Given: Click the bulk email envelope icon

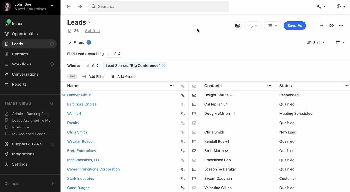Looking at the screenshot, I should [238, 26].
